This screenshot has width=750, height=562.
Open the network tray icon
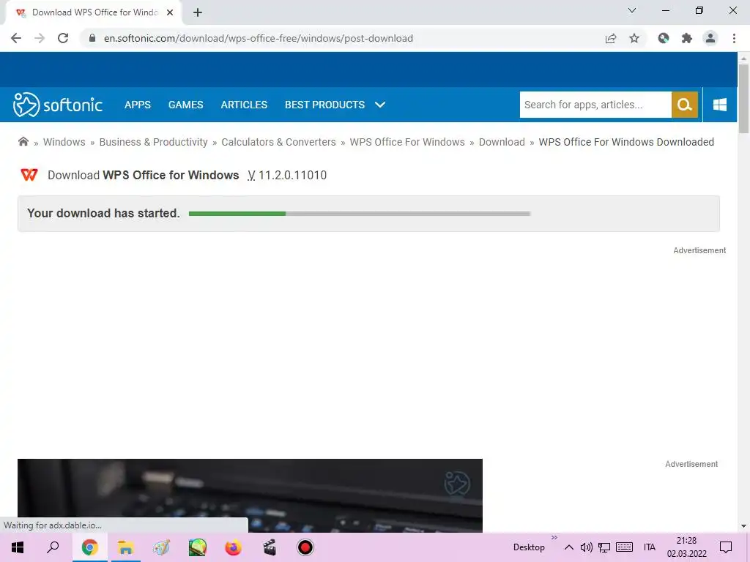pos(604,547)
